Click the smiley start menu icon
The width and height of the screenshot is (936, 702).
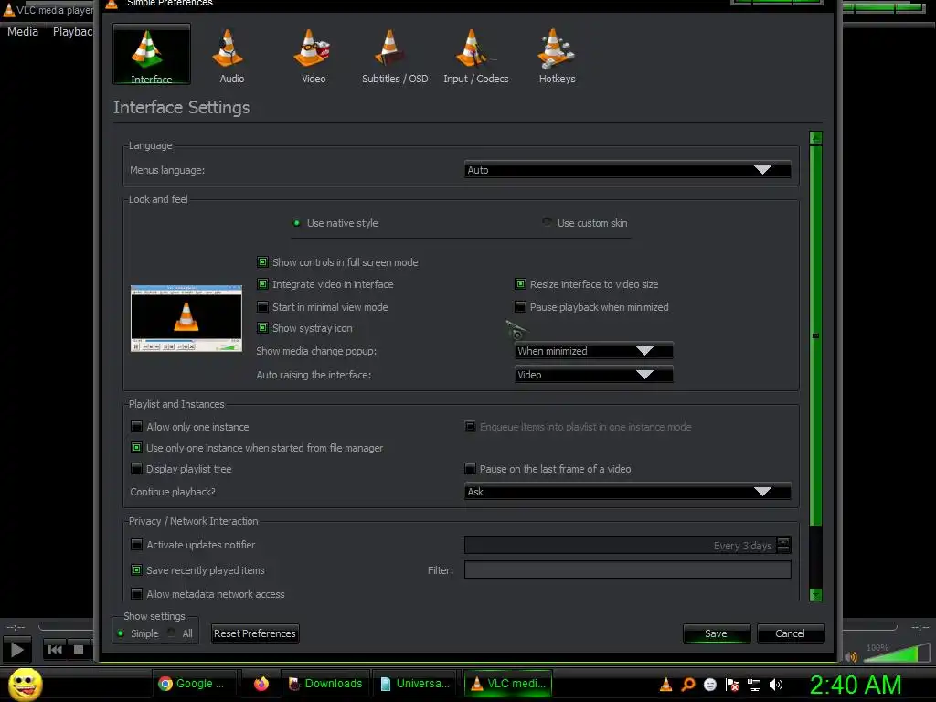point(25,684)
